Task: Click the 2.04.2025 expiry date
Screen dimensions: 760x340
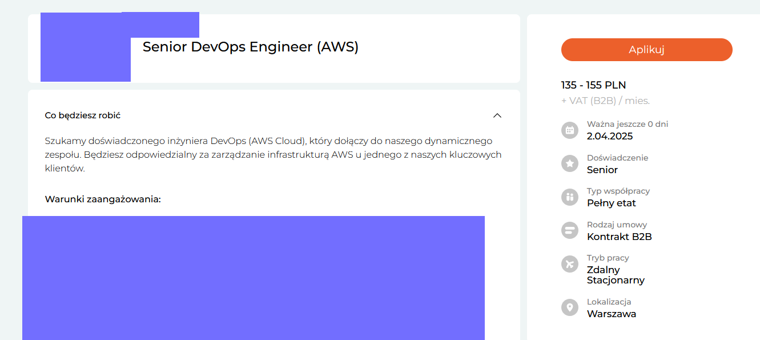Action: pyautogui.click(x=609, y=136)
